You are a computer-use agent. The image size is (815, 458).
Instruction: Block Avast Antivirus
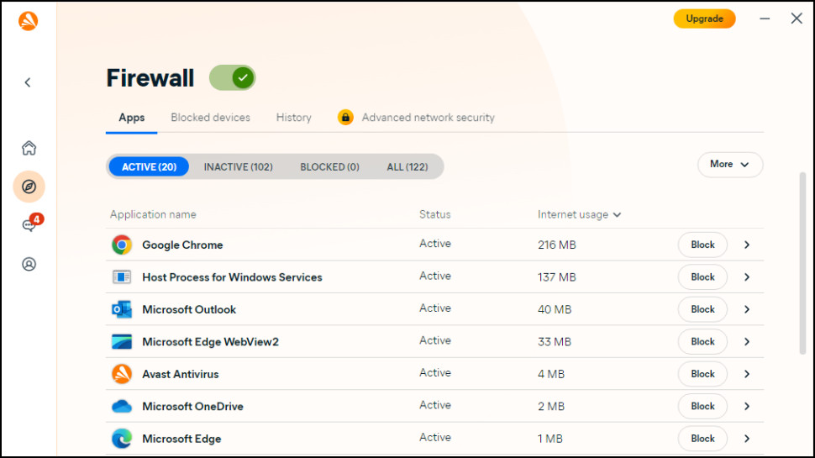(702, 374)
